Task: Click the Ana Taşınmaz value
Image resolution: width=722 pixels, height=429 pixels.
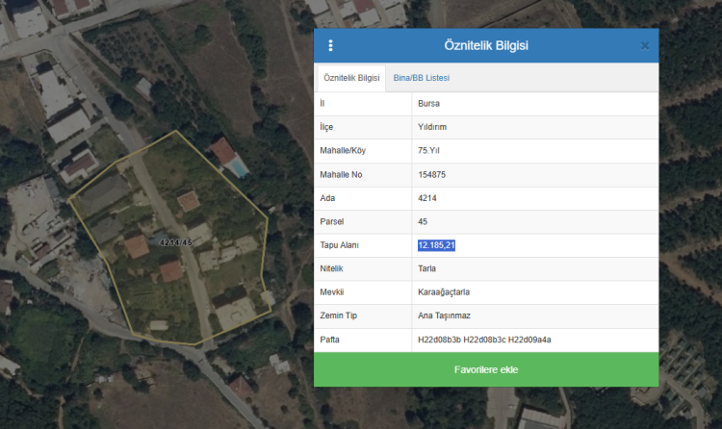Action: (x=443, y=315)
